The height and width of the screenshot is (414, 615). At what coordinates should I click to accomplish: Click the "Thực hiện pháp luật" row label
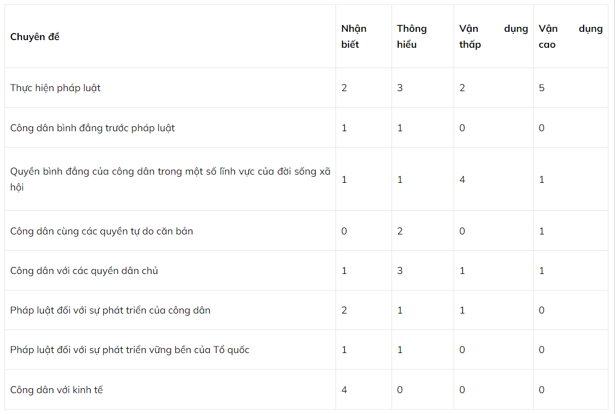[55, 88]
